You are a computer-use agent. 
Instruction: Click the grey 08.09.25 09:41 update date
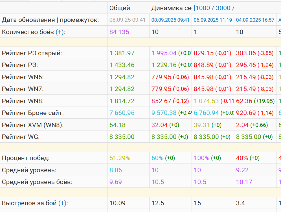click(x=127, y=20)
